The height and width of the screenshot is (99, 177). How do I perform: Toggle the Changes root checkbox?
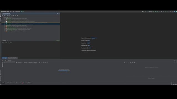[4, 17]
